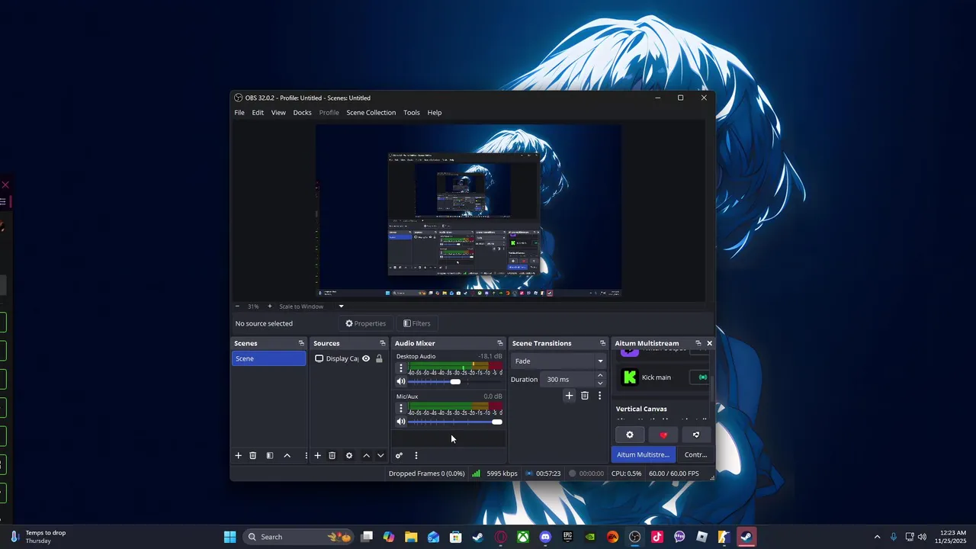Open Desktop Audio three-dot options
This screenshot has height=549, width=976.
coord(401,368)
